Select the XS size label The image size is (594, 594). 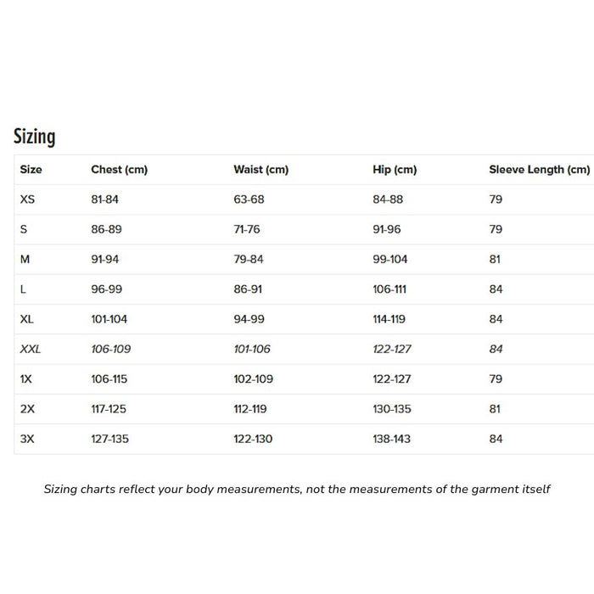point(28,199)
